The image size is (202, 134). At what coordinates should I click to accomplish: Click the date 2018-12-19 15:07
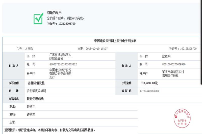(x=97, y=49)
